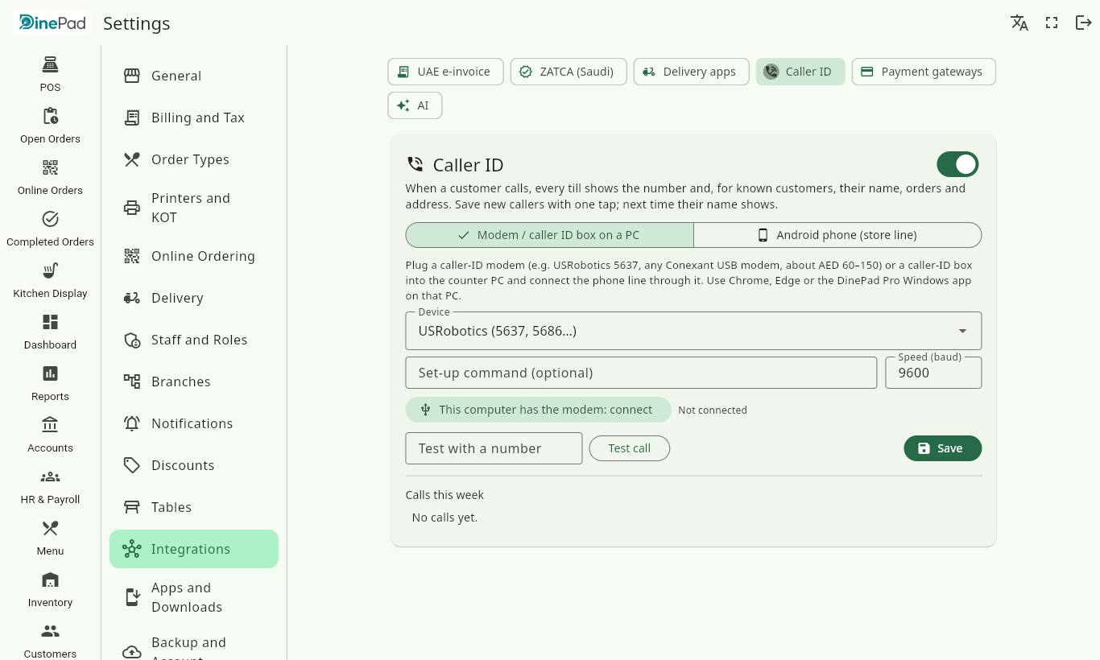Switch to ZATCA (Saudi) tab
The height and width of the screenshot is (660, 1100).
coord(569,72)
